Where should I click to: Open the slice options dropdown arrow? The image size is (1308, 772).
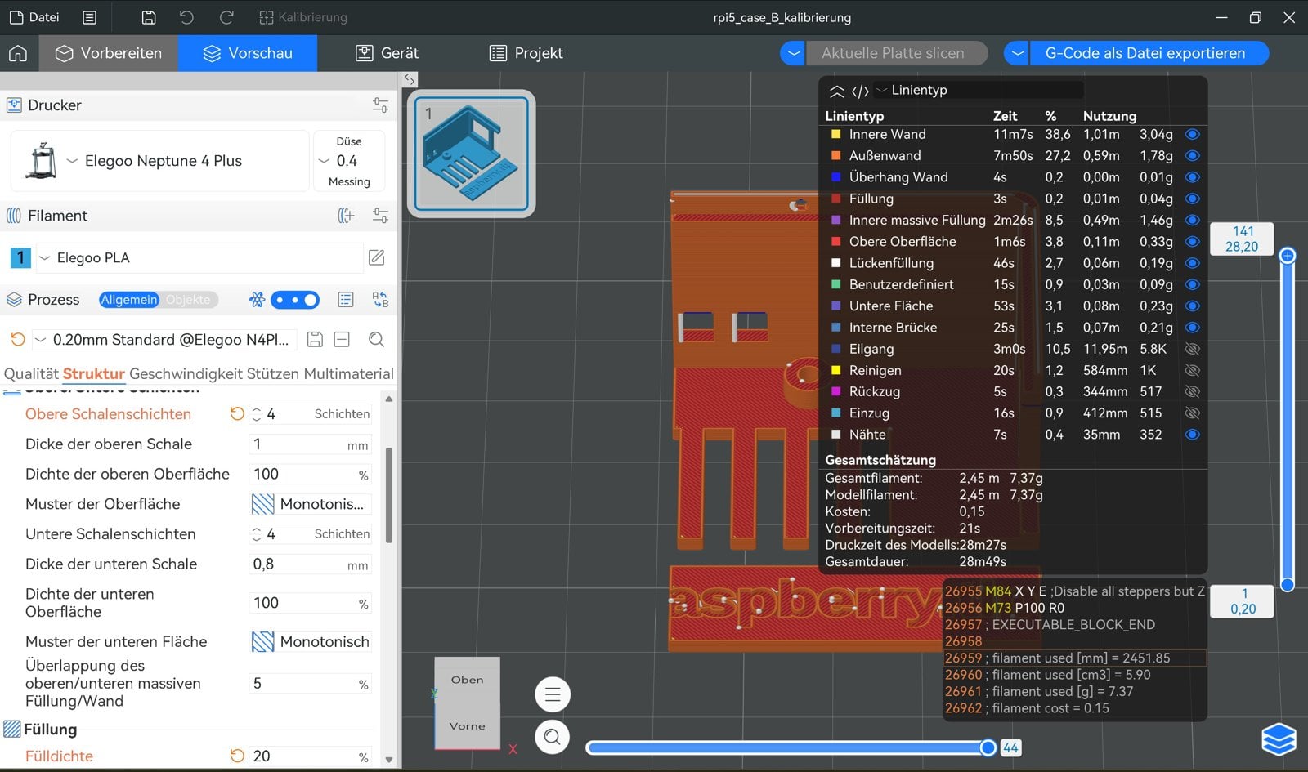[x=792, y=53]
